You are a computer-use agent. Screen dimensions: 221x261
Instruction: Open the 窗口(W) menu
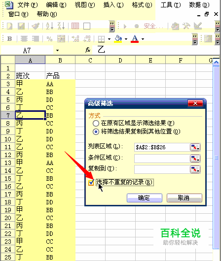[x=18, y=14]
